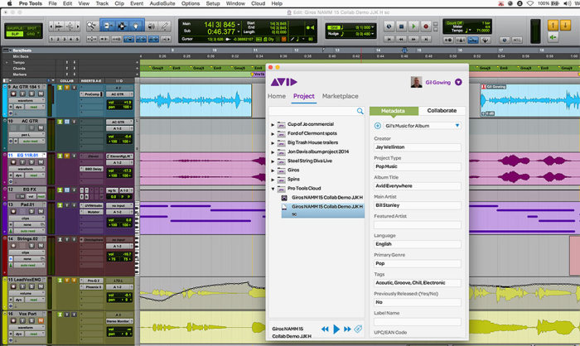Open the Nudge value dropdown
The width and height of the screenshot is (580, 346).
coord(372,34)
